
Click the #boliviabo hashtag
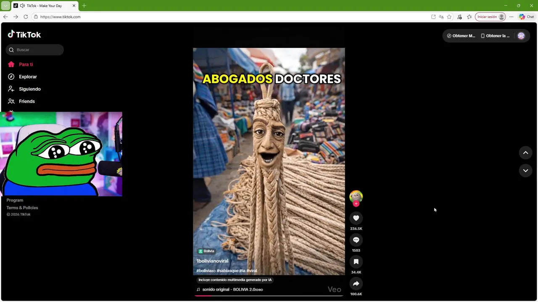[x=206, y=271]
